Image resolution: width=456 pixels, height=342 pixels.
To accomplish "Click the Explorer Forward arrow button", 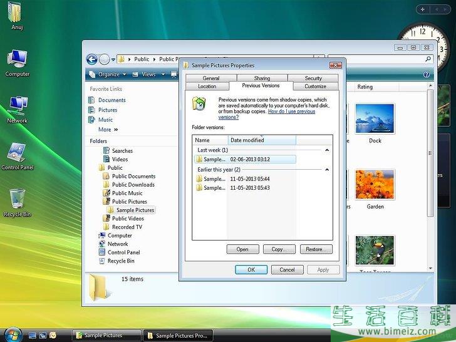I will 104,60.
